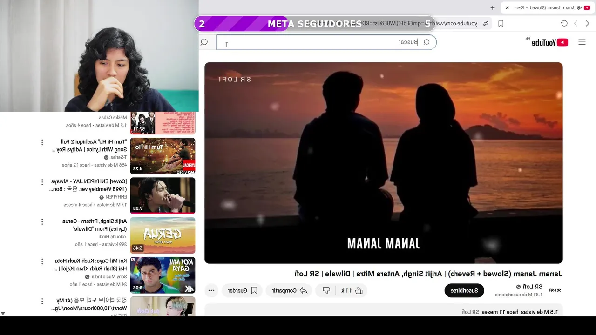The image size is (596, 335).
Task: Open the Mekka Cabas video thumbnail
Action: (163, 123)
